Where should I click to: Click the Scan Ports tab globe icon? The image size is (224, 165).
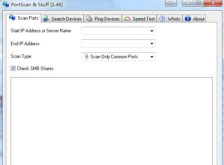coord(12,18)
